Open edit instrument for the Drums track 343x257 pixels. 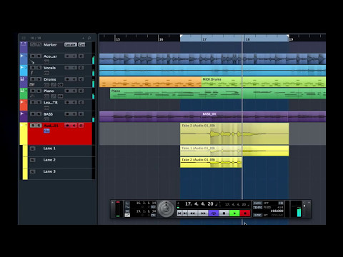[81, 79]
